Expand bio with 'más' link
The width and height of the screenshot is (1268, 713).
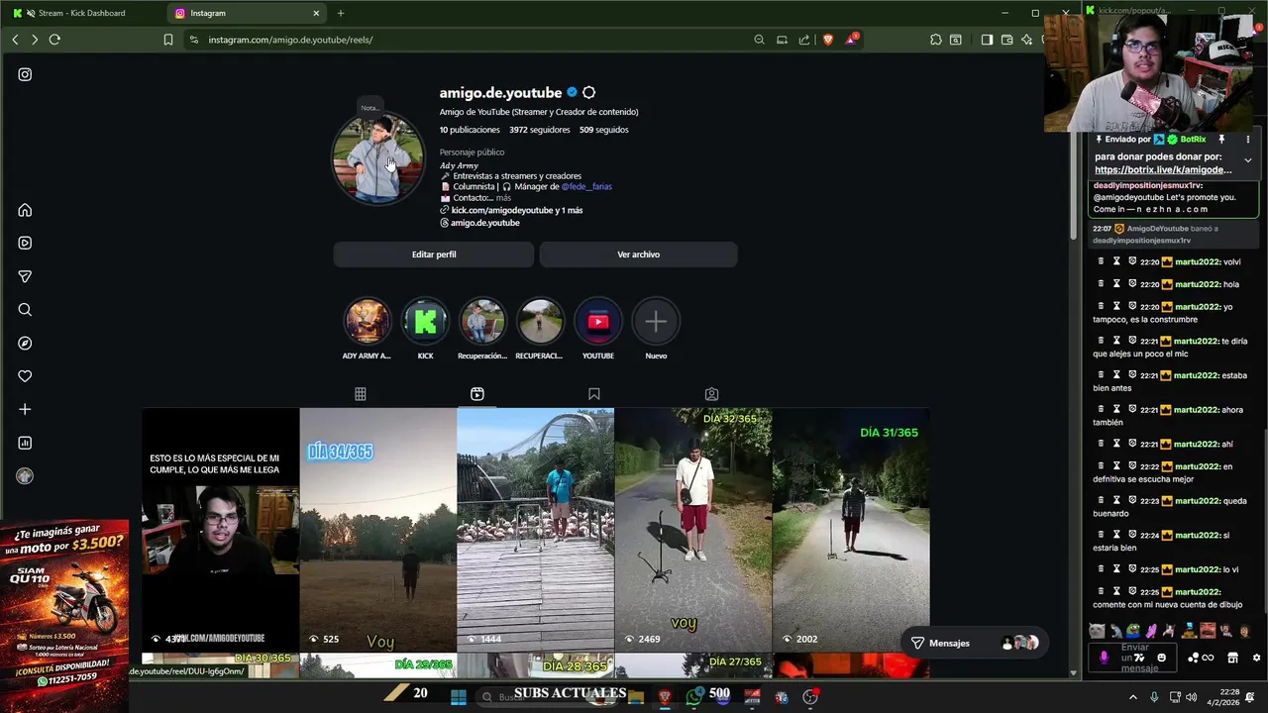503,198
